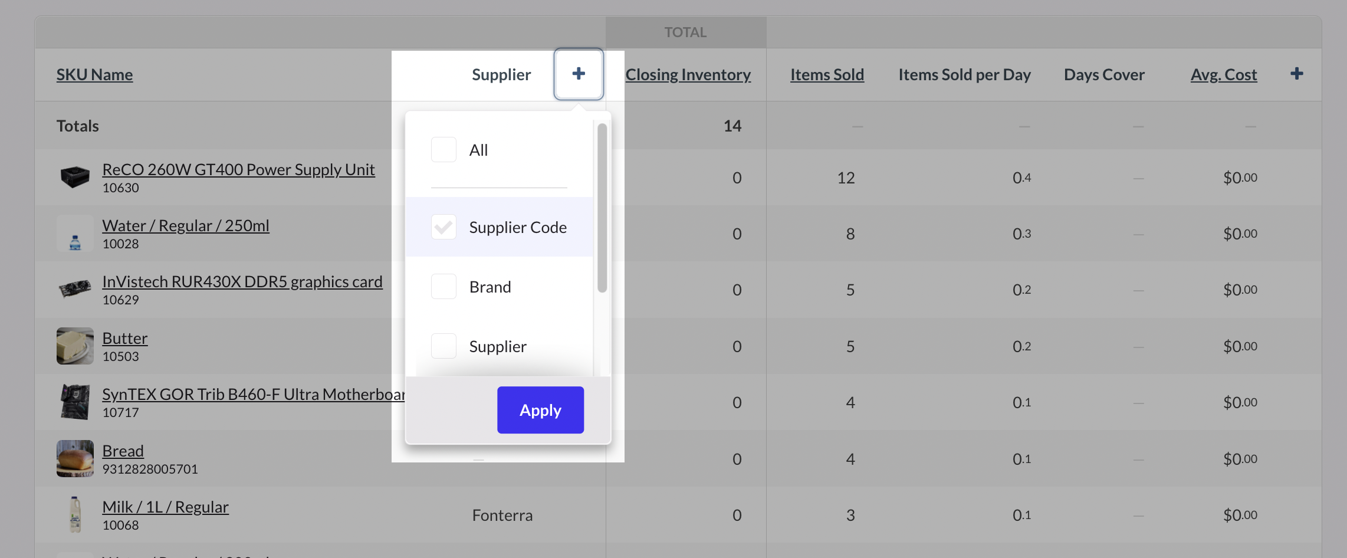The height and width of the screenshot is (558, 1347).
Task: Select the Butter product thumbnail
Action: (75, 346)
